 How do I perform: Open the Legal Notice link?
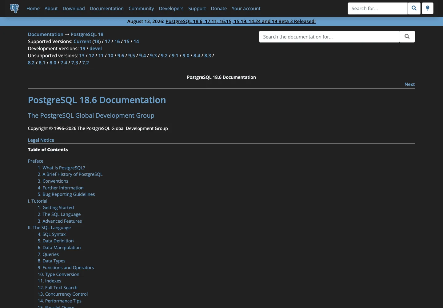(x=41, y=140)
